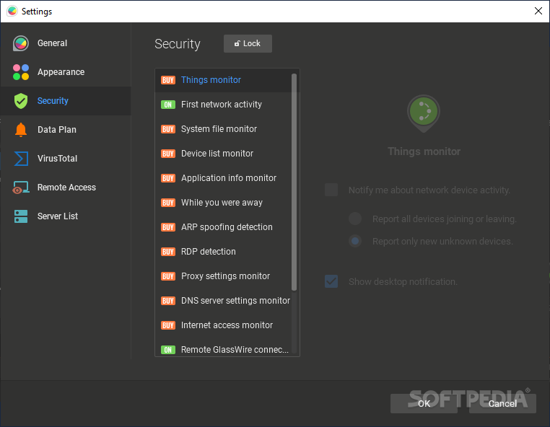Click the Data Plan bell icon
The width and height of the screenshot is (550, 427).
tap(21, 130)
